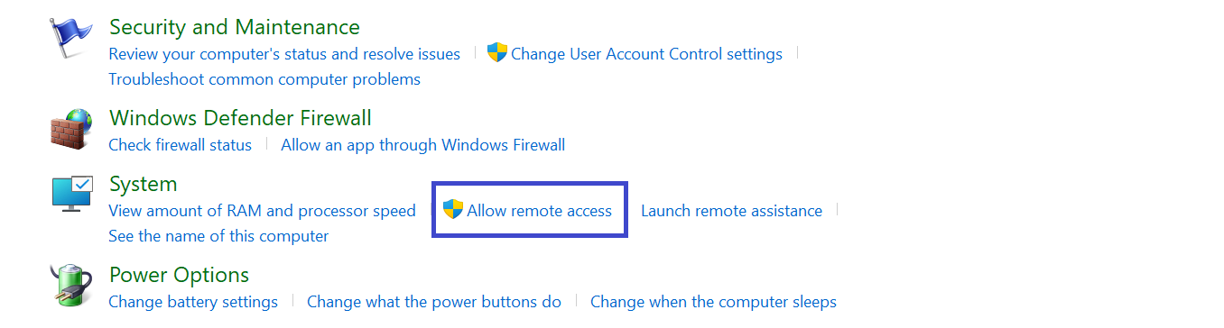Click the shield icon beside Allow remote access
The height and width of the screenshot is (328, 1224).
click(x=453, y=210)
